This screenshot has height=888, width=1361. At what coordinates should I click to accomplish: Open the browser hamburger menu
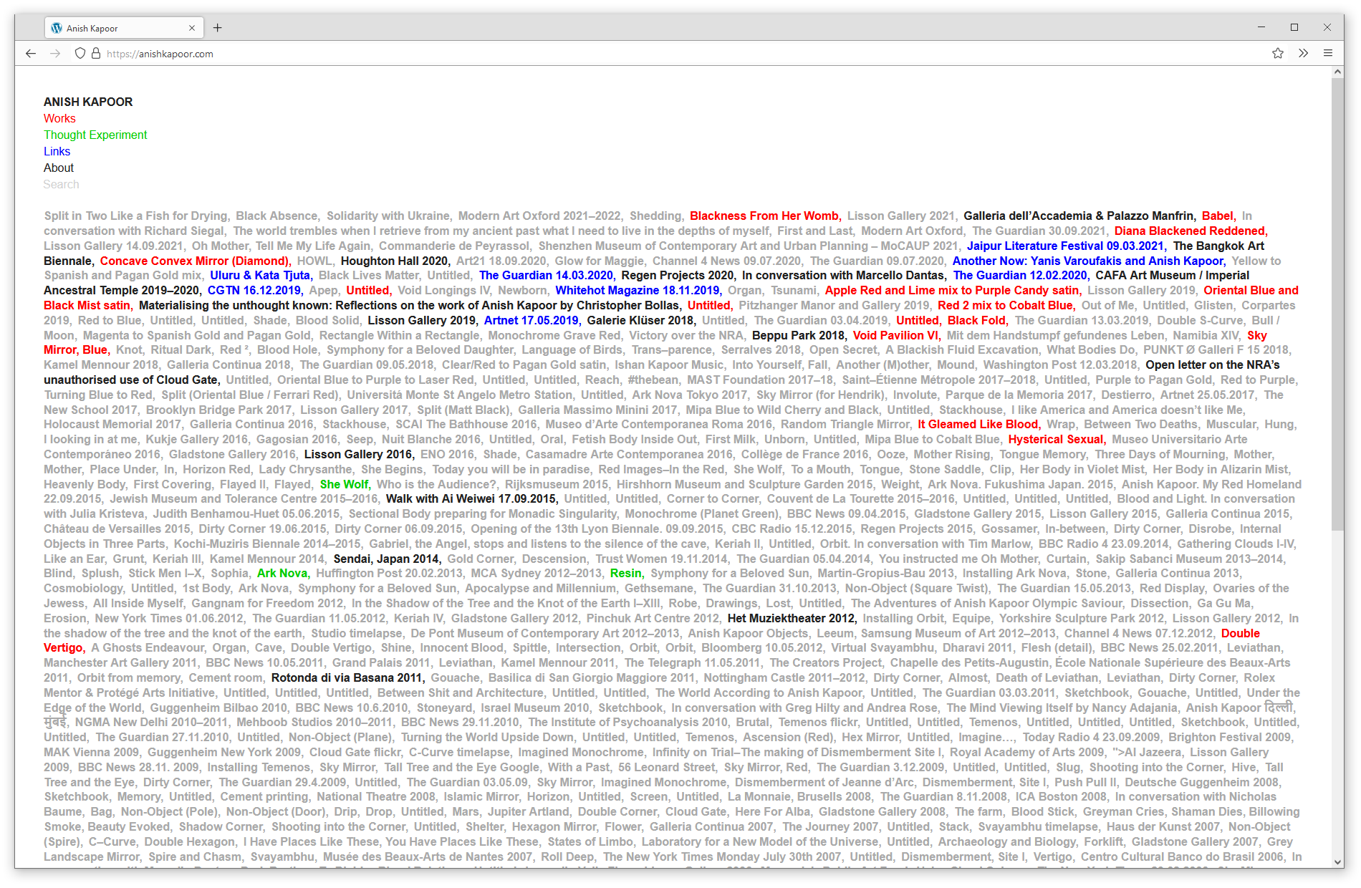coord(1328,54)
